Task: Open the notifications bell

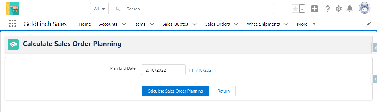Action: [x=349, y=9]
